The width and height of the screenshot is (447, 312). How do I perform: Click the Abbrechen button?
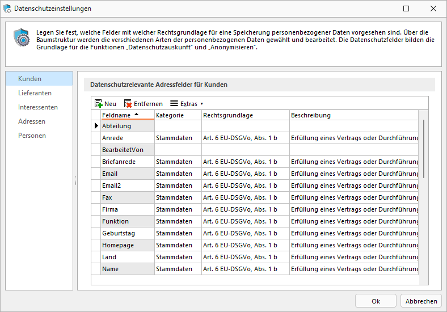(x=421, y=301)
